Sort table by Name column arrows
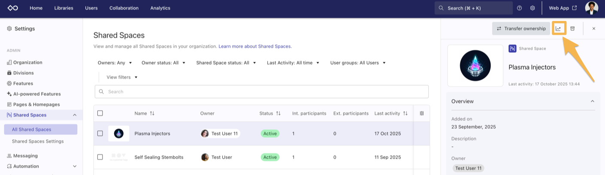The image size is (605, 175). coord(152,113)
